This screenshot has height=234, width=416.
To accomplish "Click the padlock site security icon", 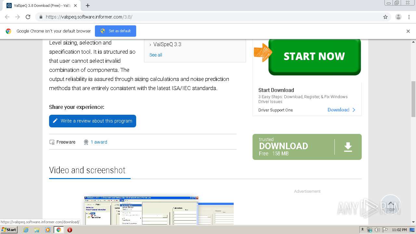I will point(41,17).
